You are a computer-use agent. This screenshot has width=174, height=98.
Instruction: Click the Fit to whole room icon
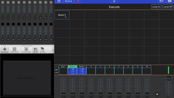point(26,50)
